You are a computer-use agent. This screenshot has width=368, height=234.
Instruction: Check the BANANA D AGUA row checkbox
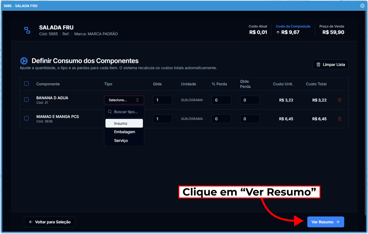pos(26,100)
